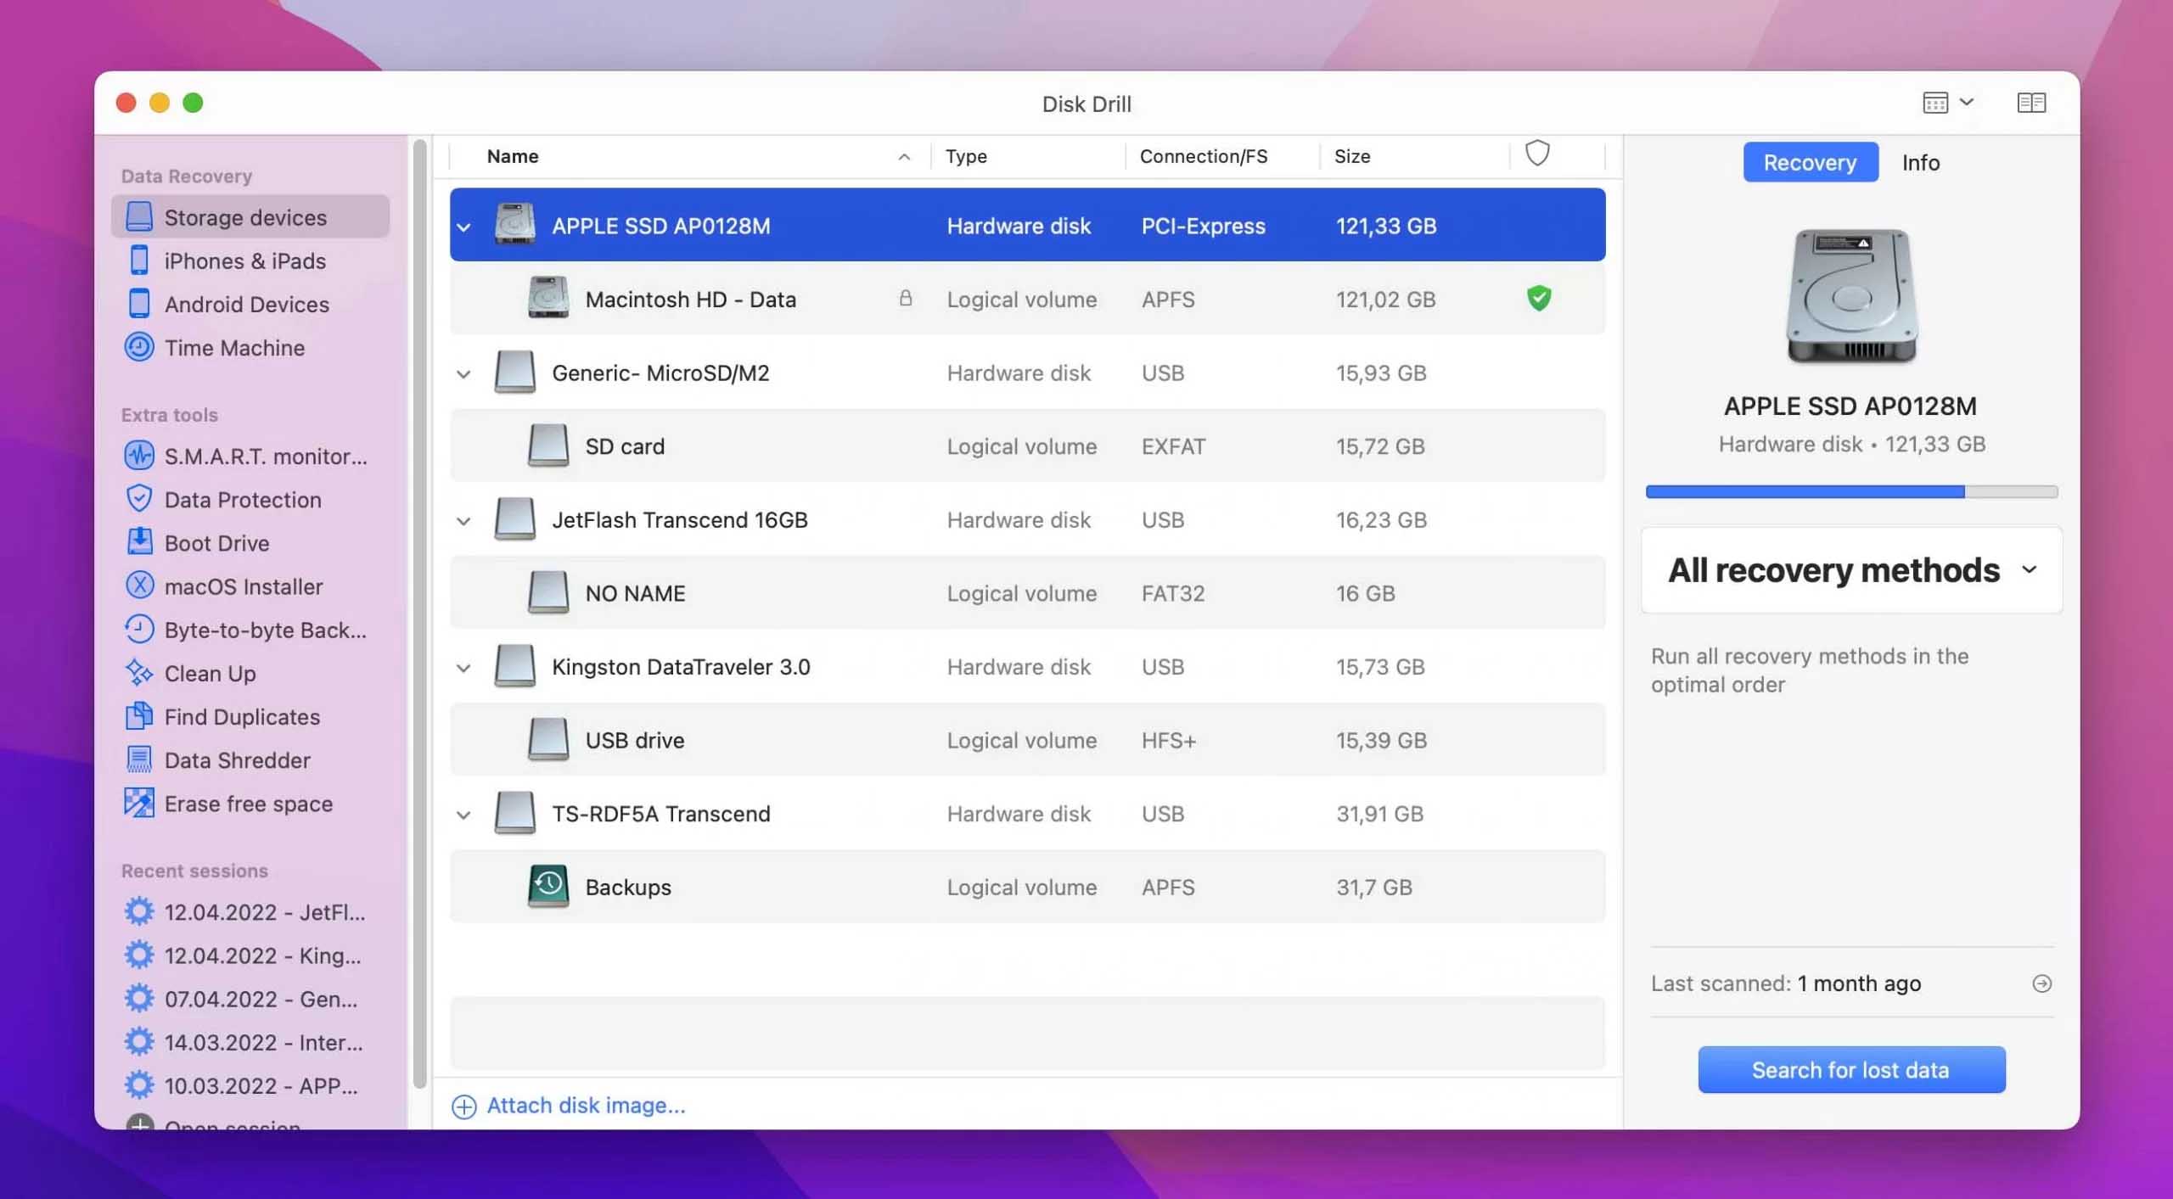Click Search for lost data button
The height and width of the screenshot is (1199, 2173).
point(1850,1069)
